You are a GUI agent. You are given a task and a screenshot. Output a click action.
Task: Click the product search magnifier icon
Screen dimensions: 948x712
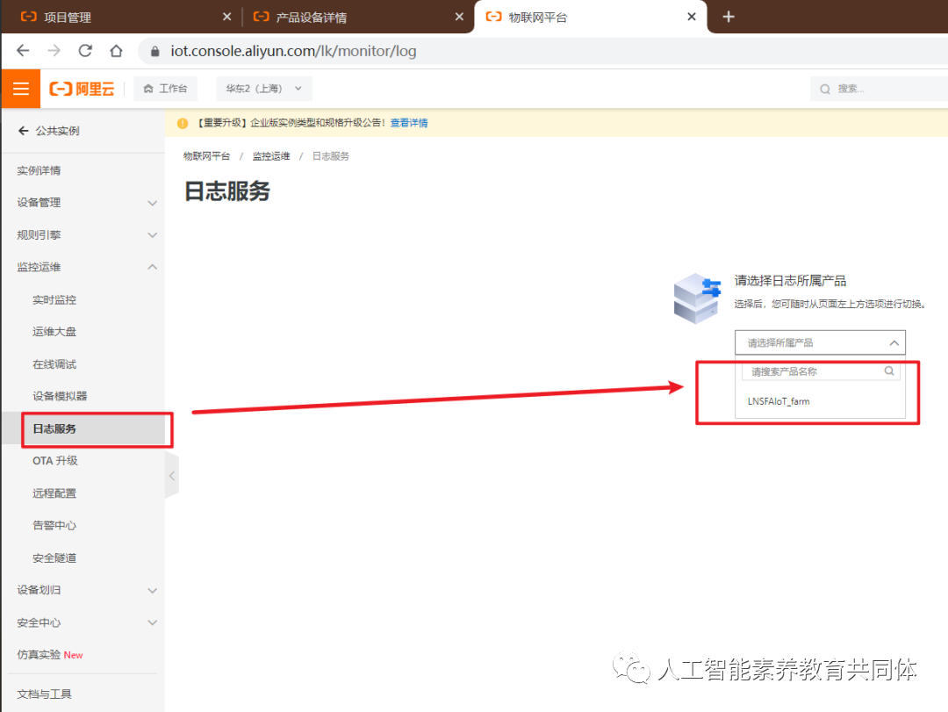click(888, 370)
